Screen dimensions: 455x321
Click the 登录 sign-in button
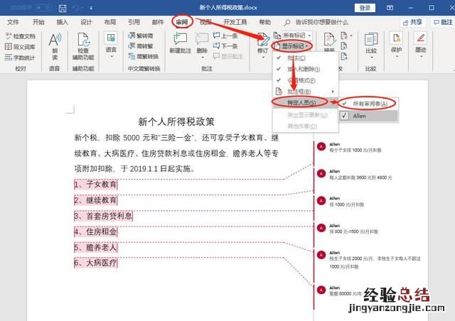pos(365,8)
